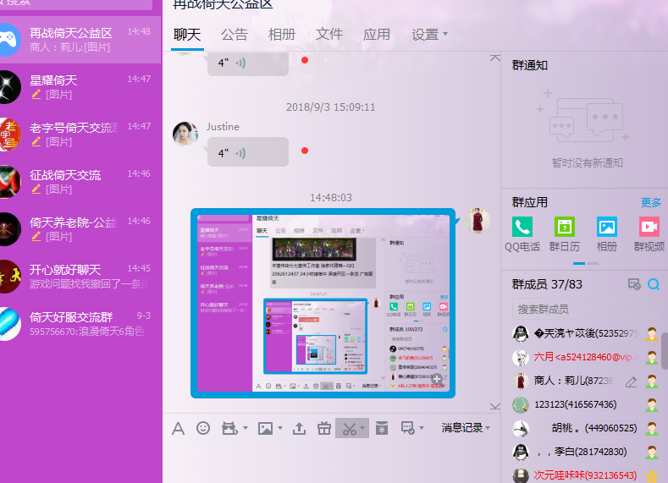Open the 公告 tab
The image size is (668, 483).
[x=235, y=35]
